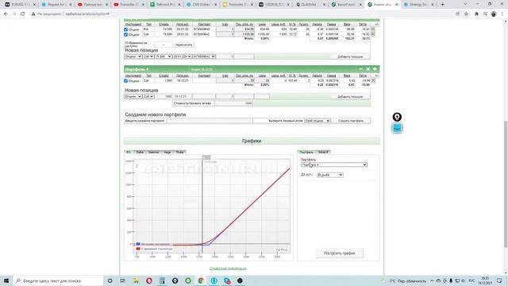Switch chart to the Delta tab
This screenshot has height=286, width=508.
click(x=140, y=152)
